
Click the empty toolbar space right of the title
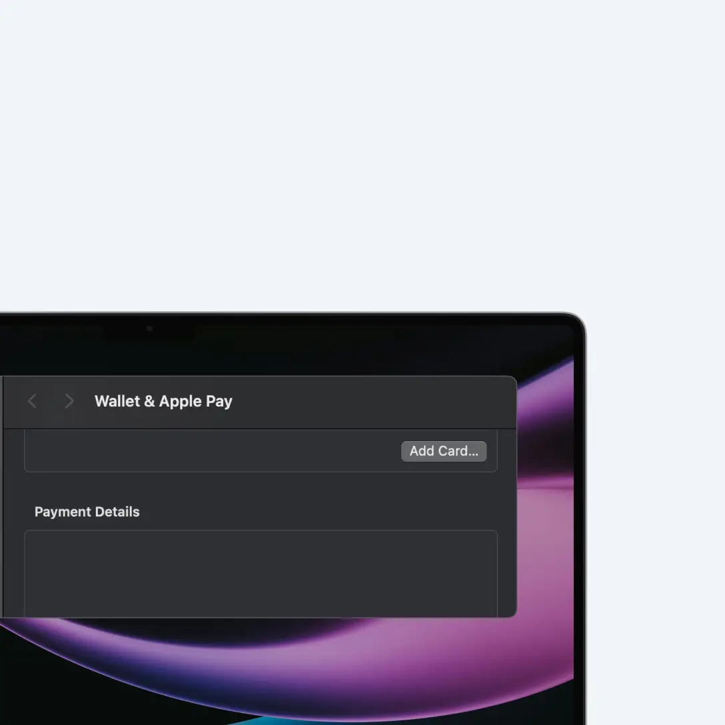pos(373,401)
